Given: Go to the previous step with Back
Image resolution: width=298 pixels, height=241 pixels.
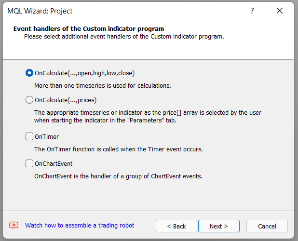Looking at the screenshot, I should [x=176, y=226].
